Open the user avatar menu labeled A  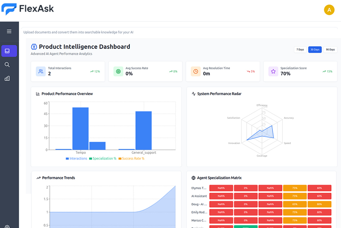click(329, 10)
